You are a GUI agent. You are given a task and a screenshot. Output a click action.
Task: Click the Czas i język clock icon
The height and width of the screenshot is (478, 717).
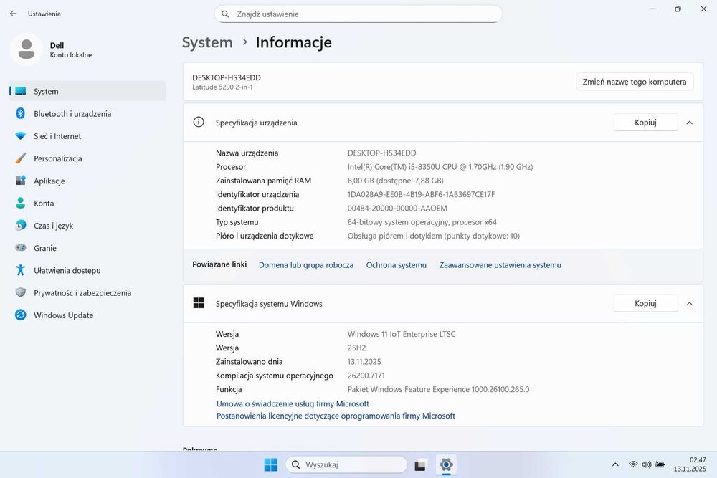coord(21,225)
